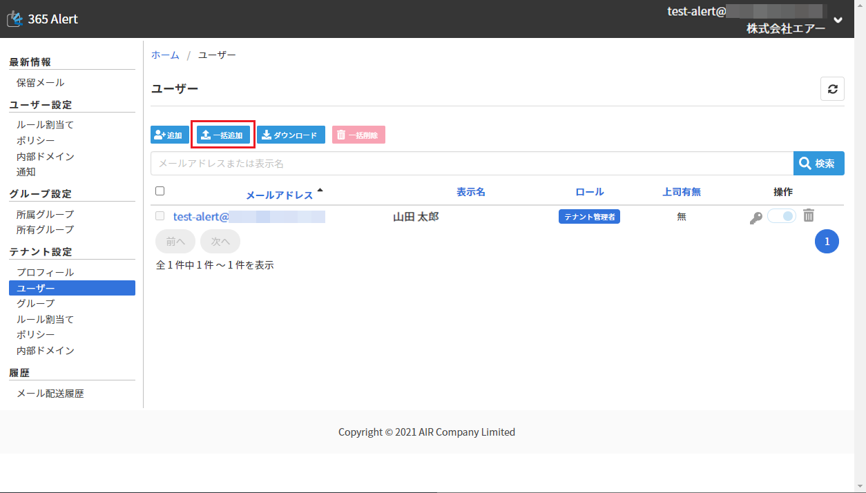The image size is (866, 493).
Task: Click the 追加 add user button
Action: [x=169, y=135]
